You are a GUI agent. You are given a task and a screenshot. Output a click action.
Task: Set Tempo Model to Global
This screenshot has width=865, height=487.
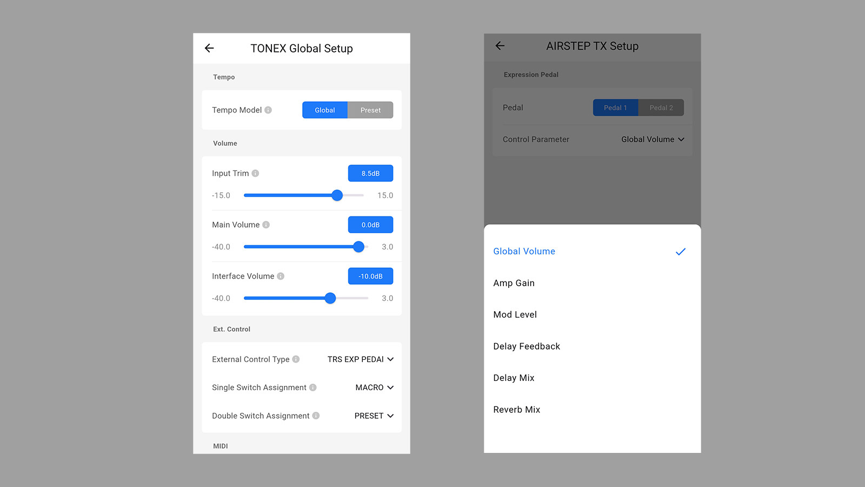(325, 110)
